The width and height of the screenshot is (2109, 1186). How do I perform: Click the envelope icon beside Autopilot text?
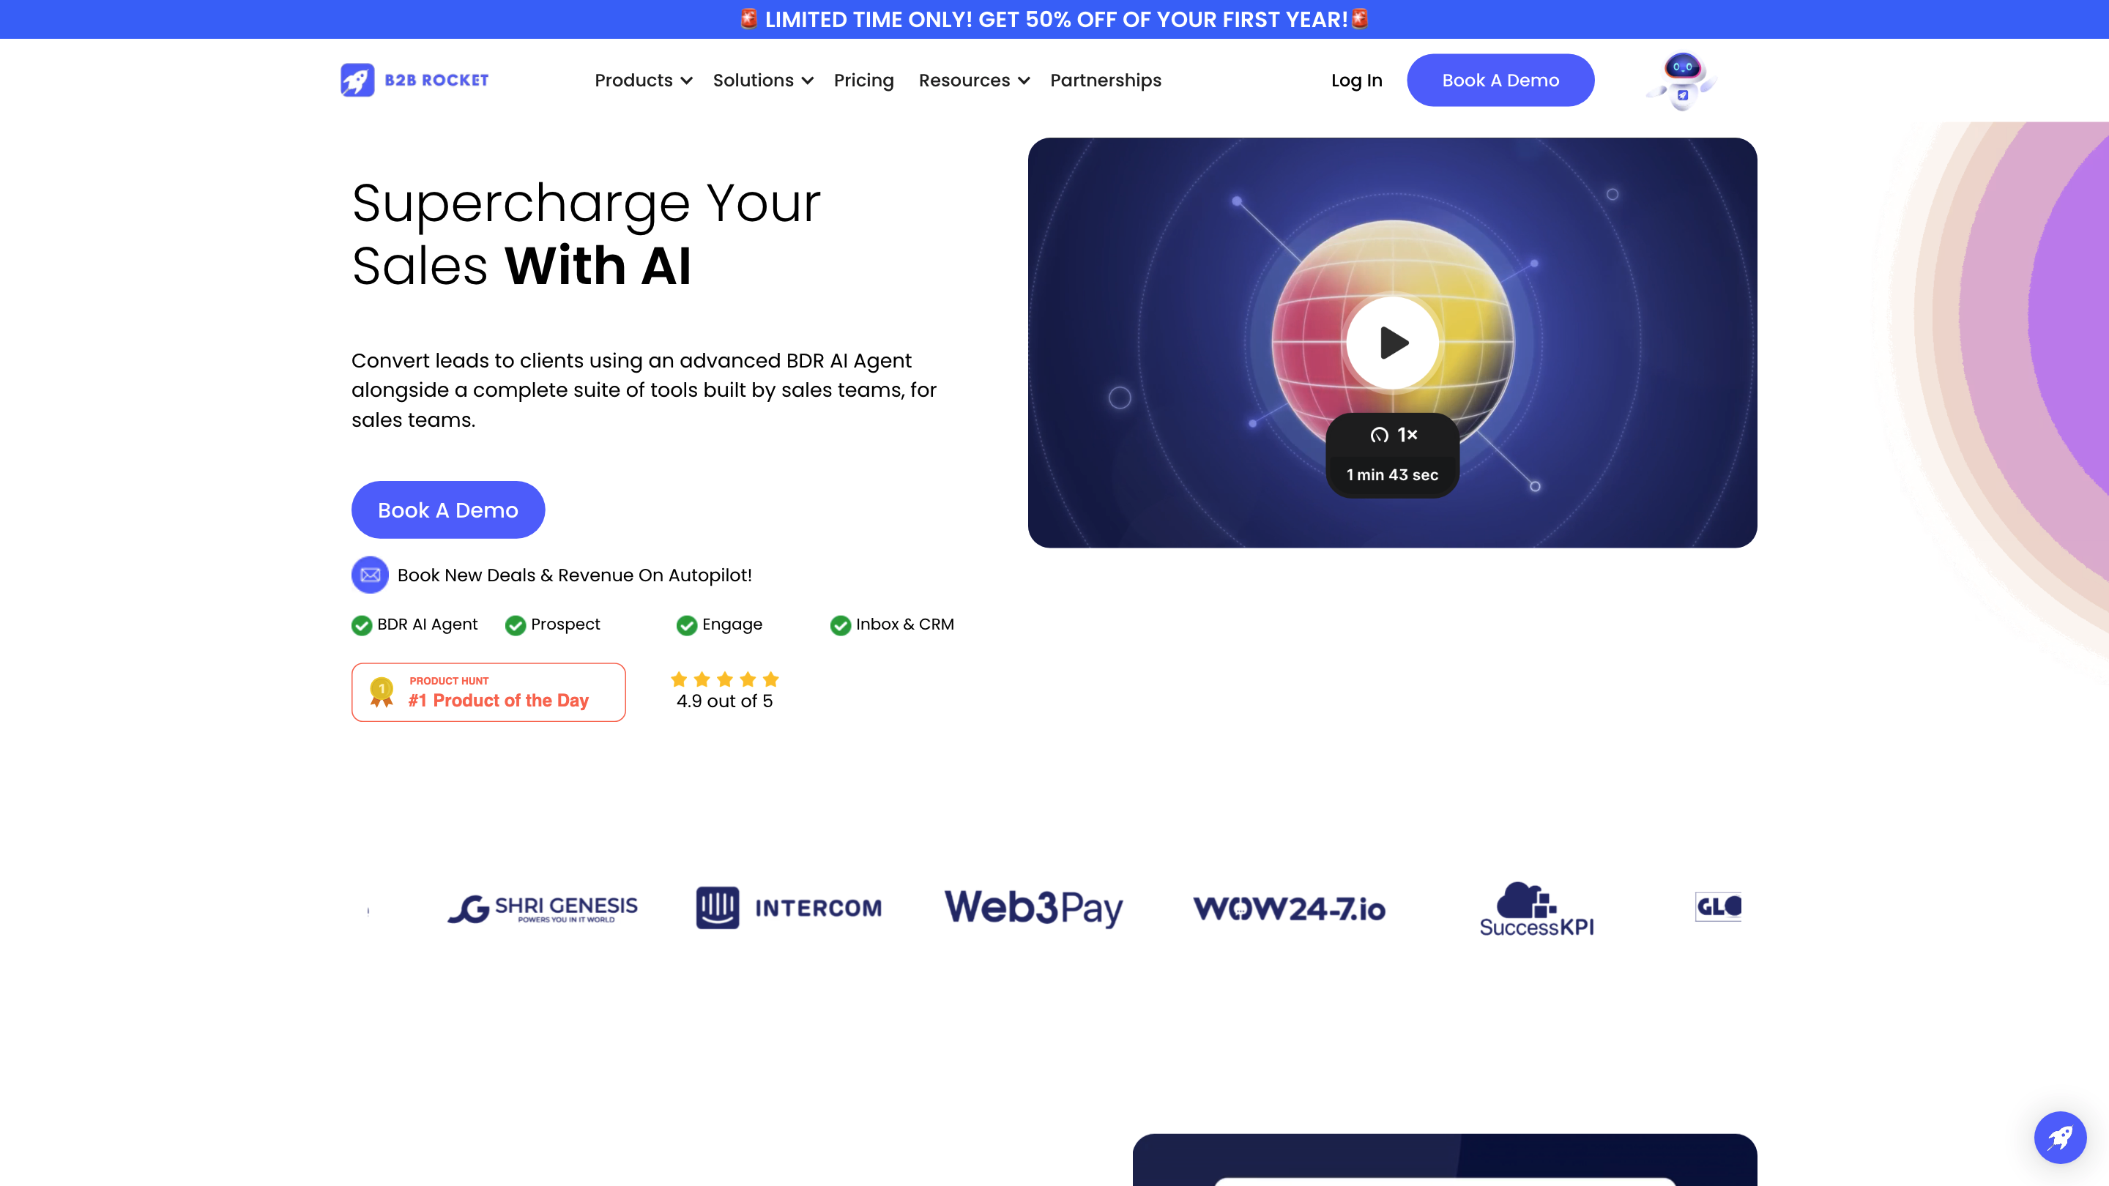[x=370, y=575]
